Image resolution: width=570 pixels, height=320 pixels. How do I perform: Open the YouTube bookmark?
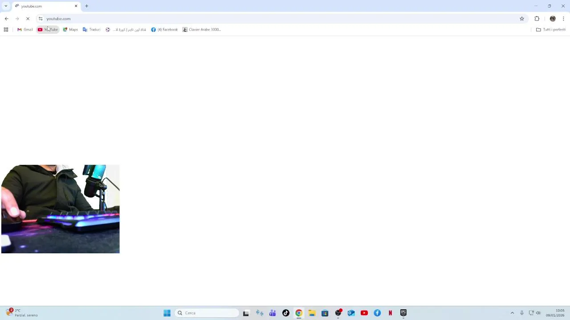tap(48, 29)
